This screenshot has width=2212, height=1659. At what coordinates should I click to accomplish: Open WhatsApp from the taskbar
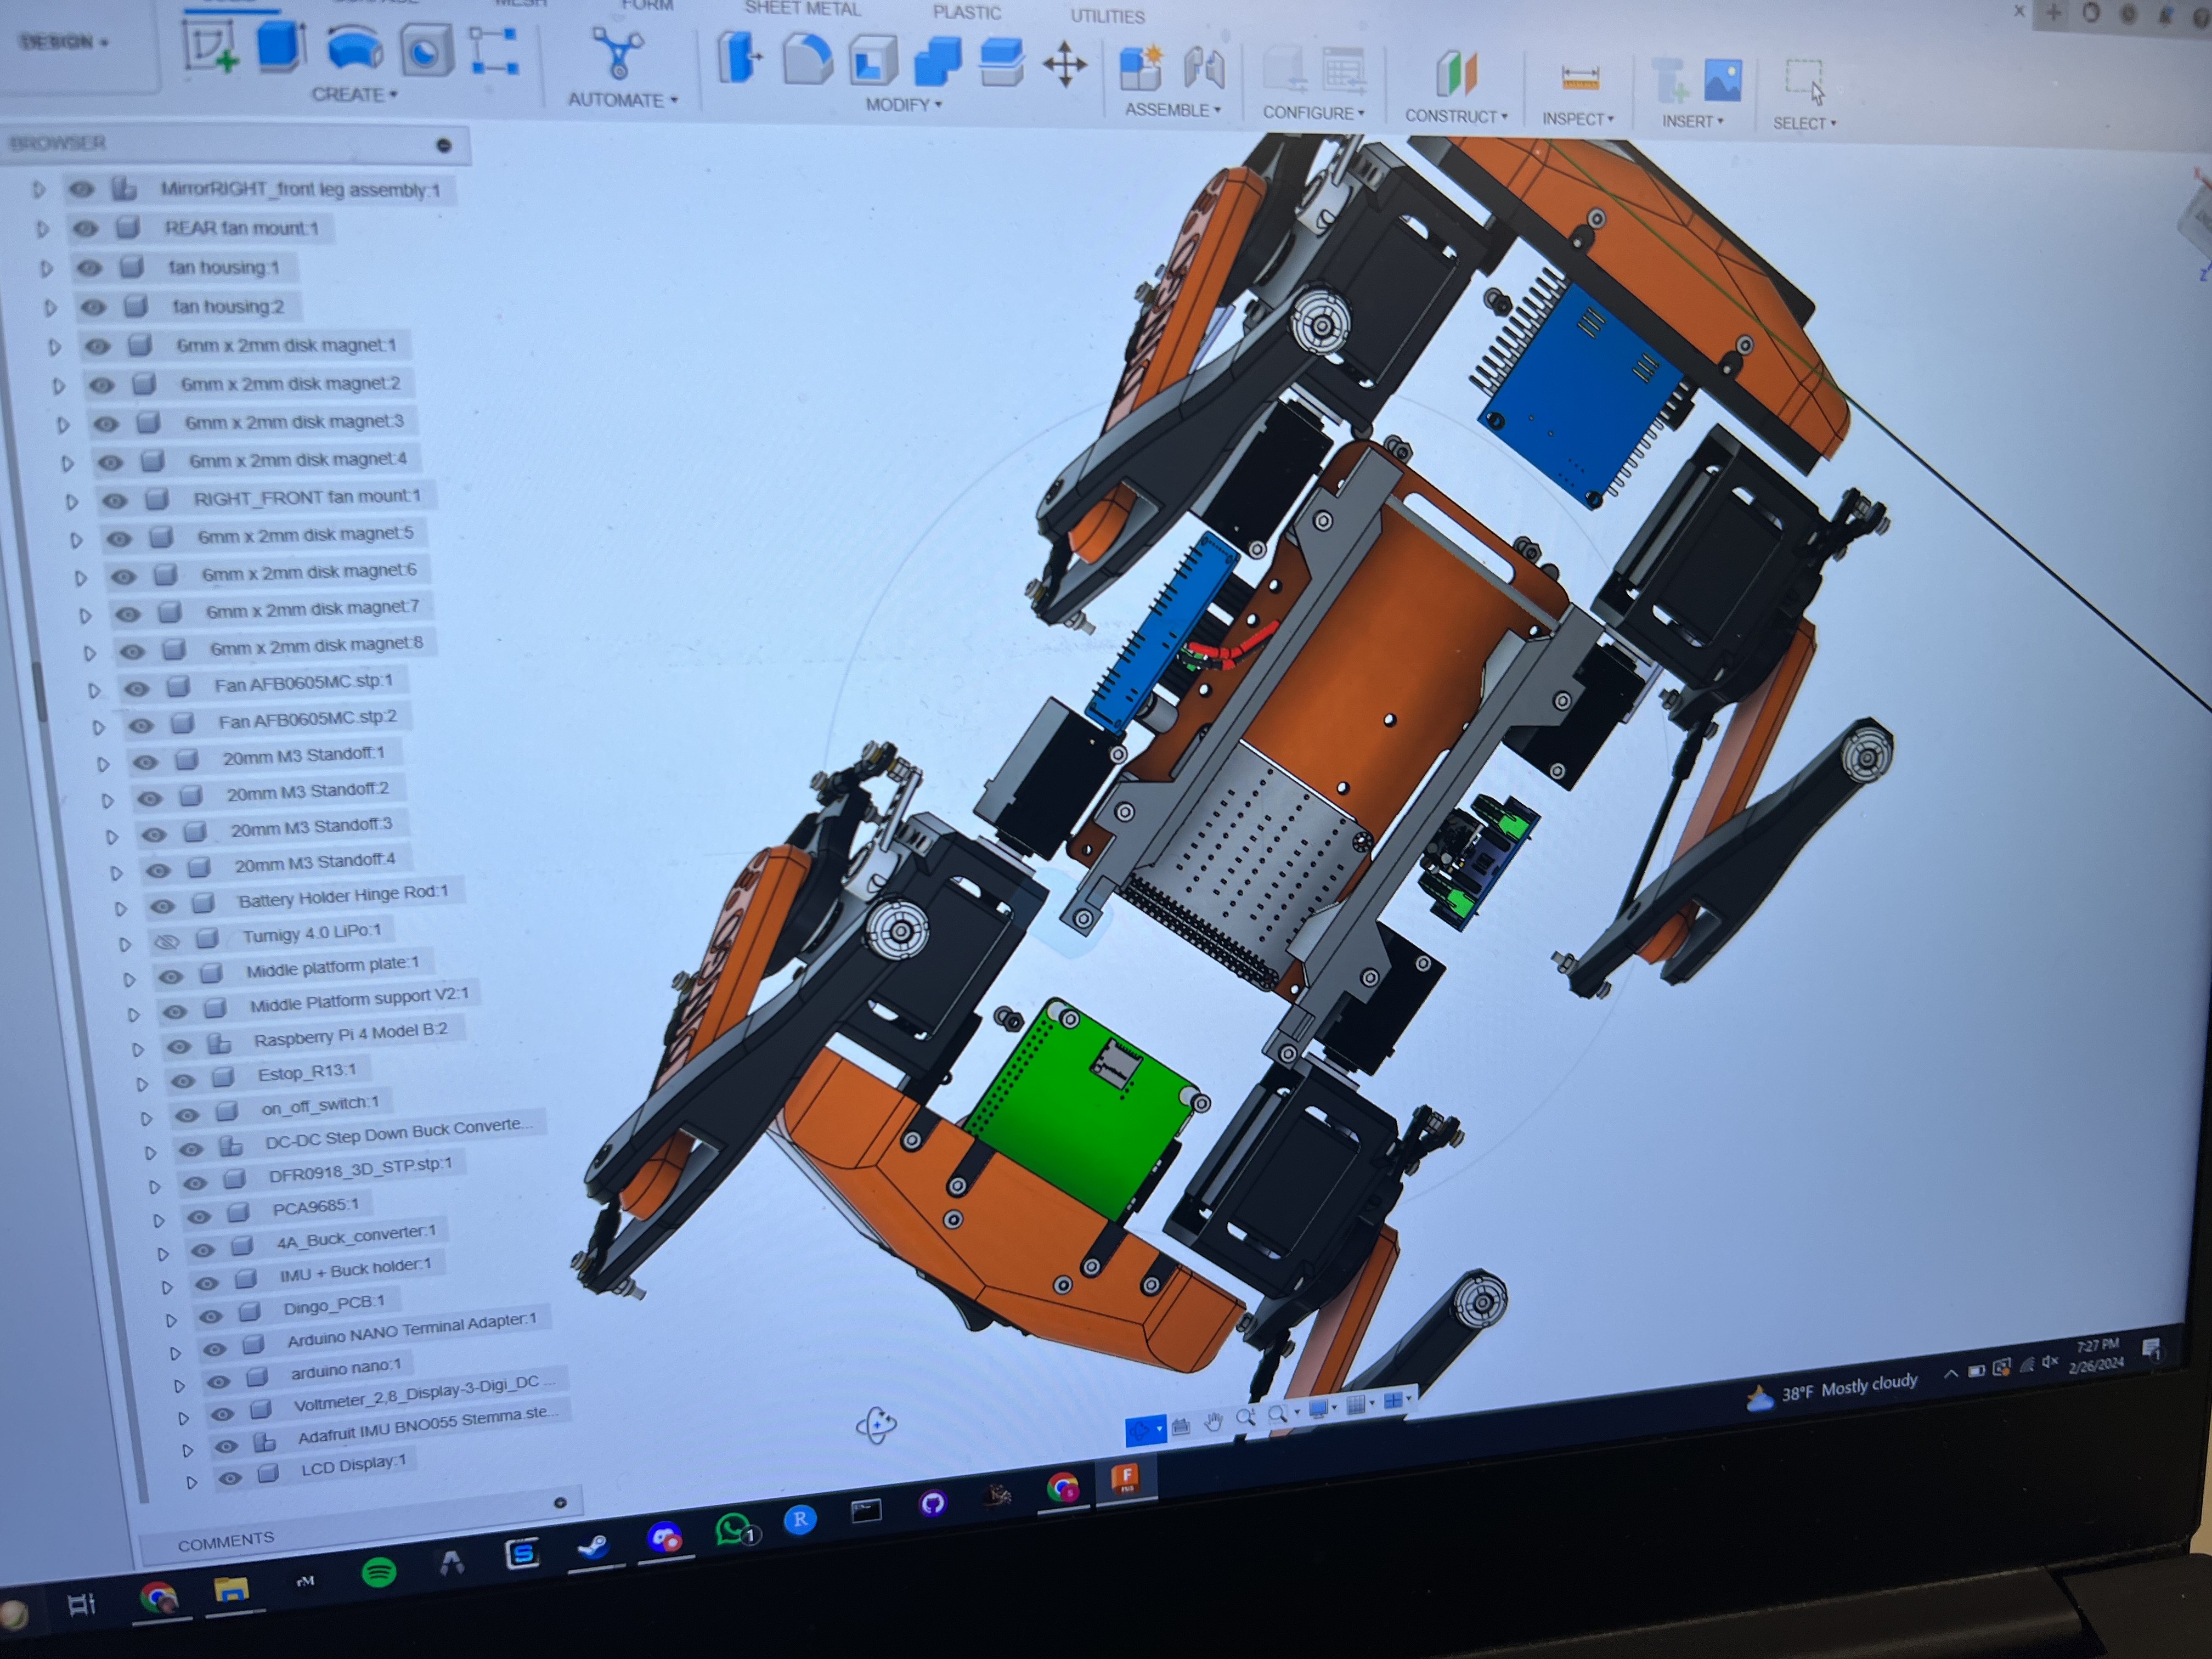733,1530
